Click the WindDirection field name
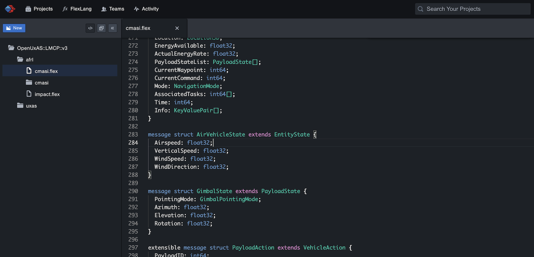Viewport: 534px width, 257px height. (x=175, y=167)
